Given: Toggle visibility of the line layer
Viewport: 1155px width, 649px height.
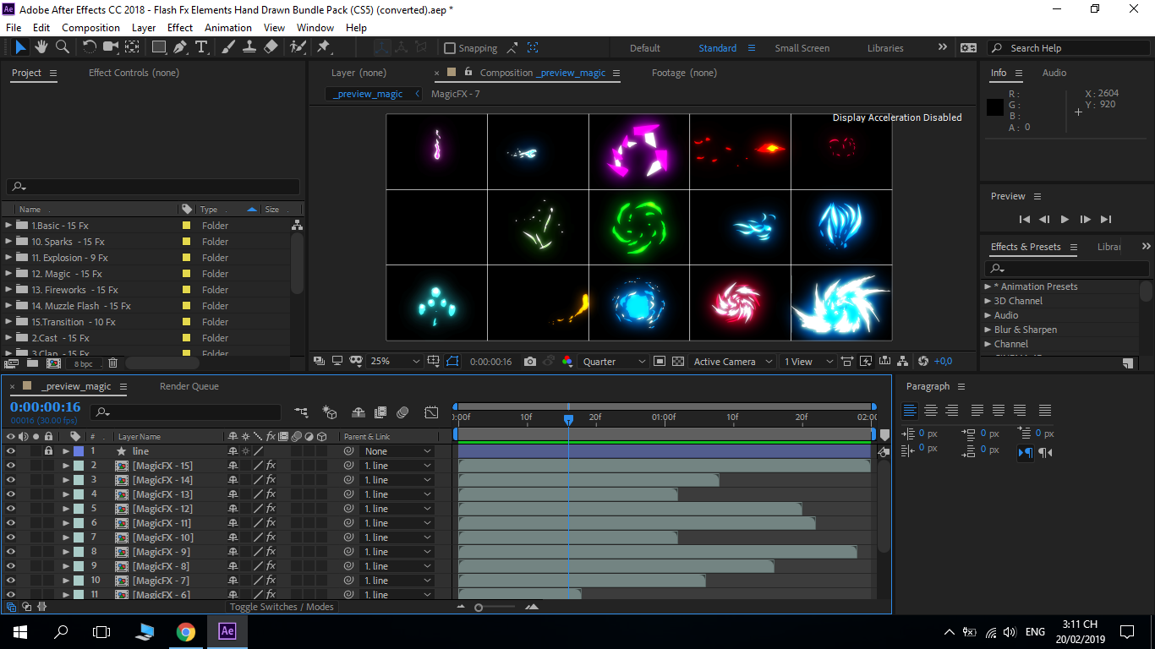Looking at the screenshot, I should coord(11,451).
